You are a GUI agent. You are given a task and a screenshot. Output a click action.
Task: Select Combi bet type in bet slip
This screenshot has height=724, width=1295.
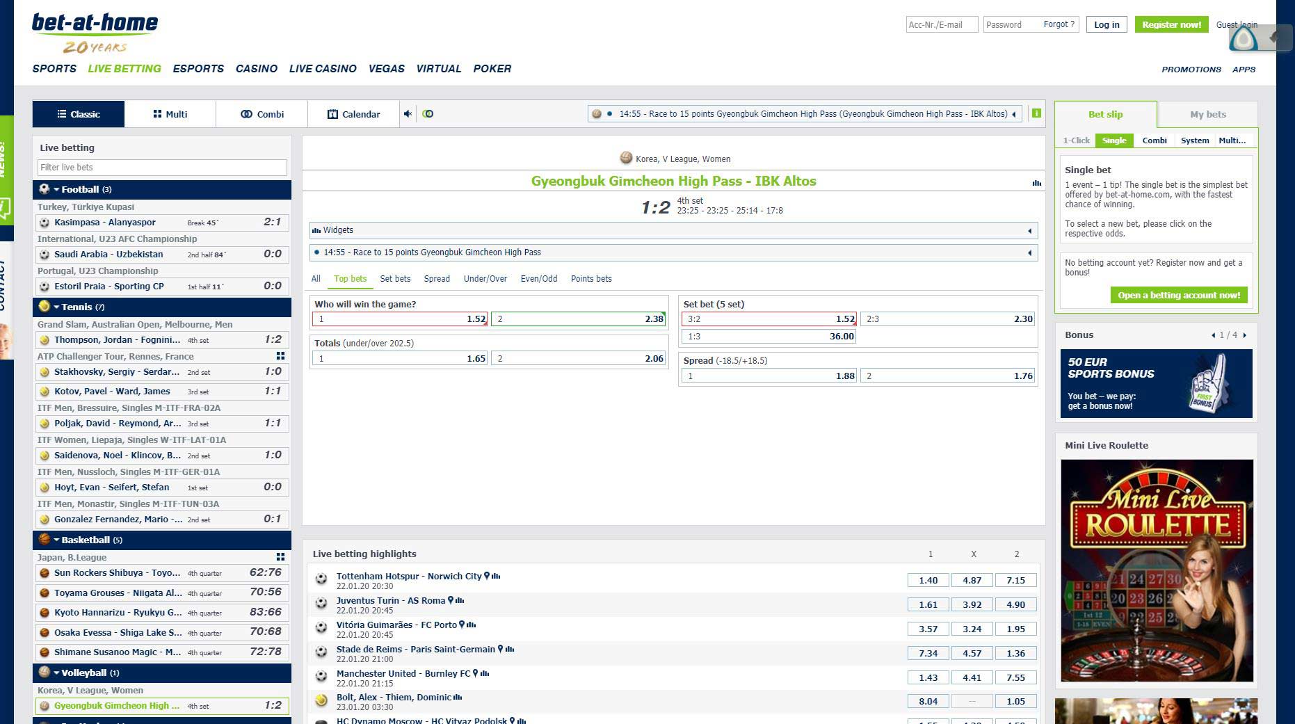click(1155, 140)
